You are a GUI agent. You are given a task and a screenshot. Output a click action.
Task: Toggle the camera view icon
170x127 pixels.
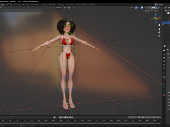tap(159, 32)
